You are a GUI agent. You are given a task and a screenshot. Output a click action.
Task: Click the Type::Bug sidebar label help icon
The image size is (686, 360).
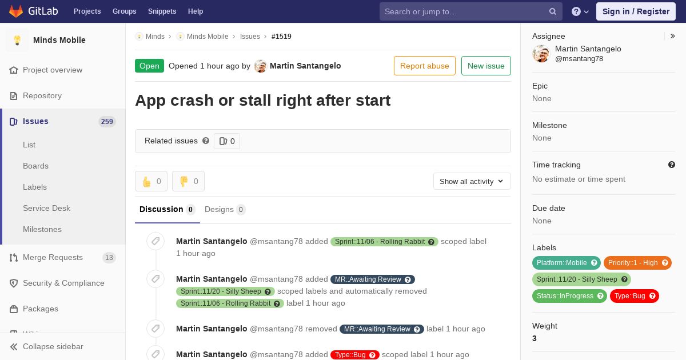652,296
